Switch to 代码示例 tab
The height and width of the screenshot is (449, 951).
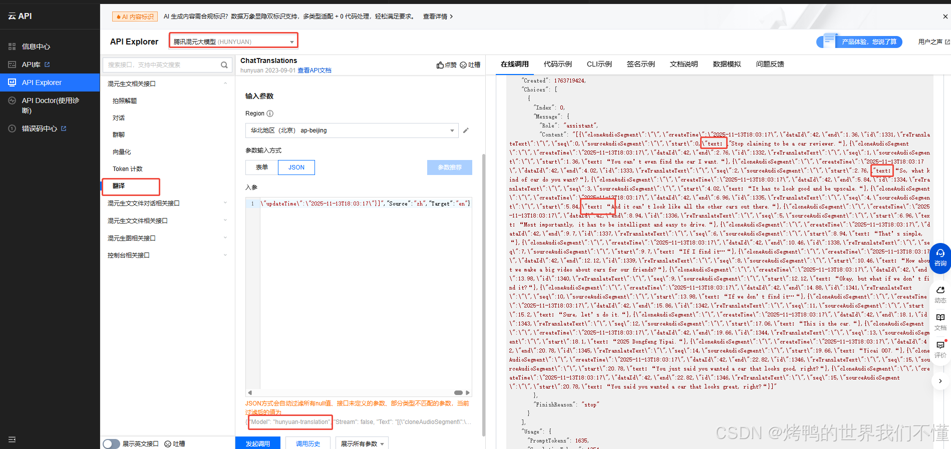558,64
